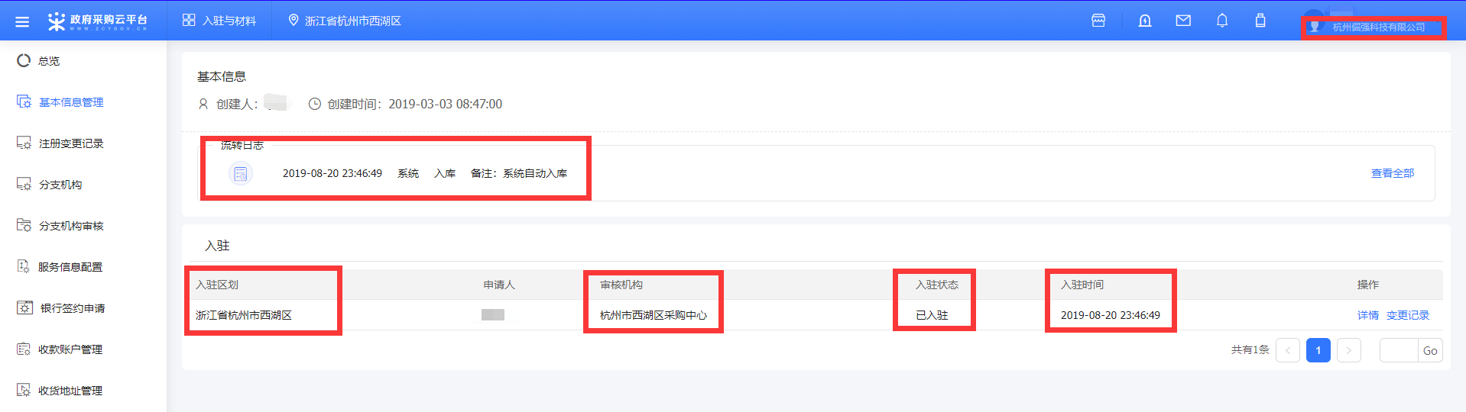The image size is (1466, 412).
Task: Open 变更记录 link in the table row
Action: [1407, 315]
